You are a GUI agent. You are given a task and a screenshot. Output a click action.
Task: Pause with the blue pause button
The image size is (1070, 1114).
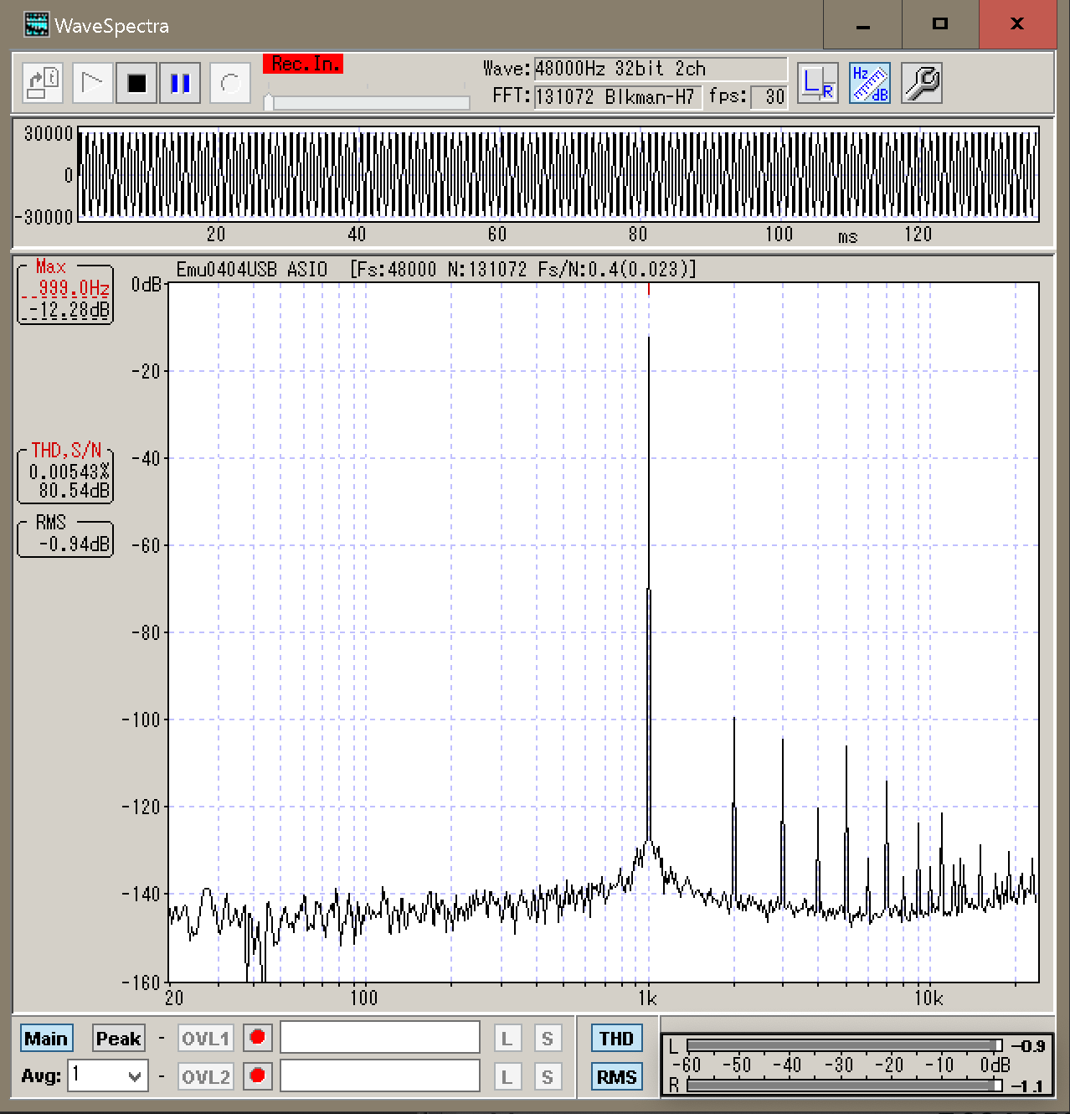pyautogui.click(x=180, y=83)
